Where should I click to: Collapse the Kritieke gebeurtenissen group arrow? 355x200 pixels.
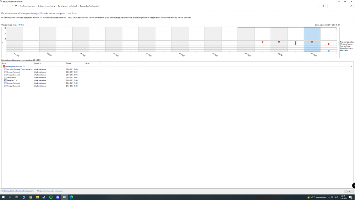(351, 66)
